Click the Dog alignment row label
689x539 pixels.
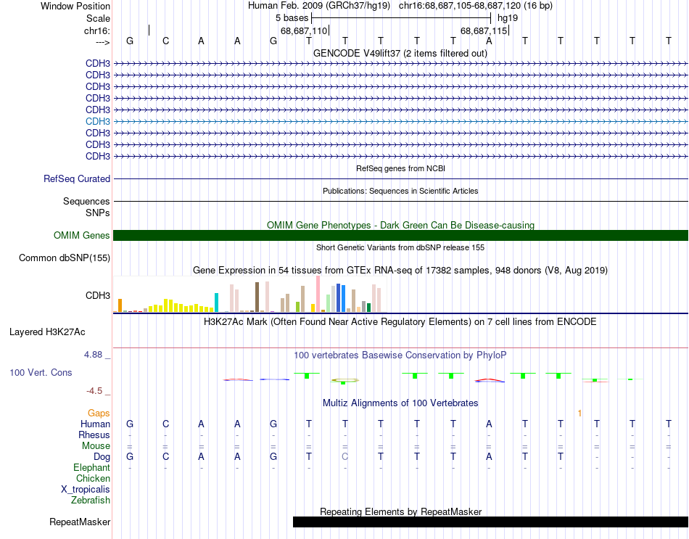pos(102,457)
